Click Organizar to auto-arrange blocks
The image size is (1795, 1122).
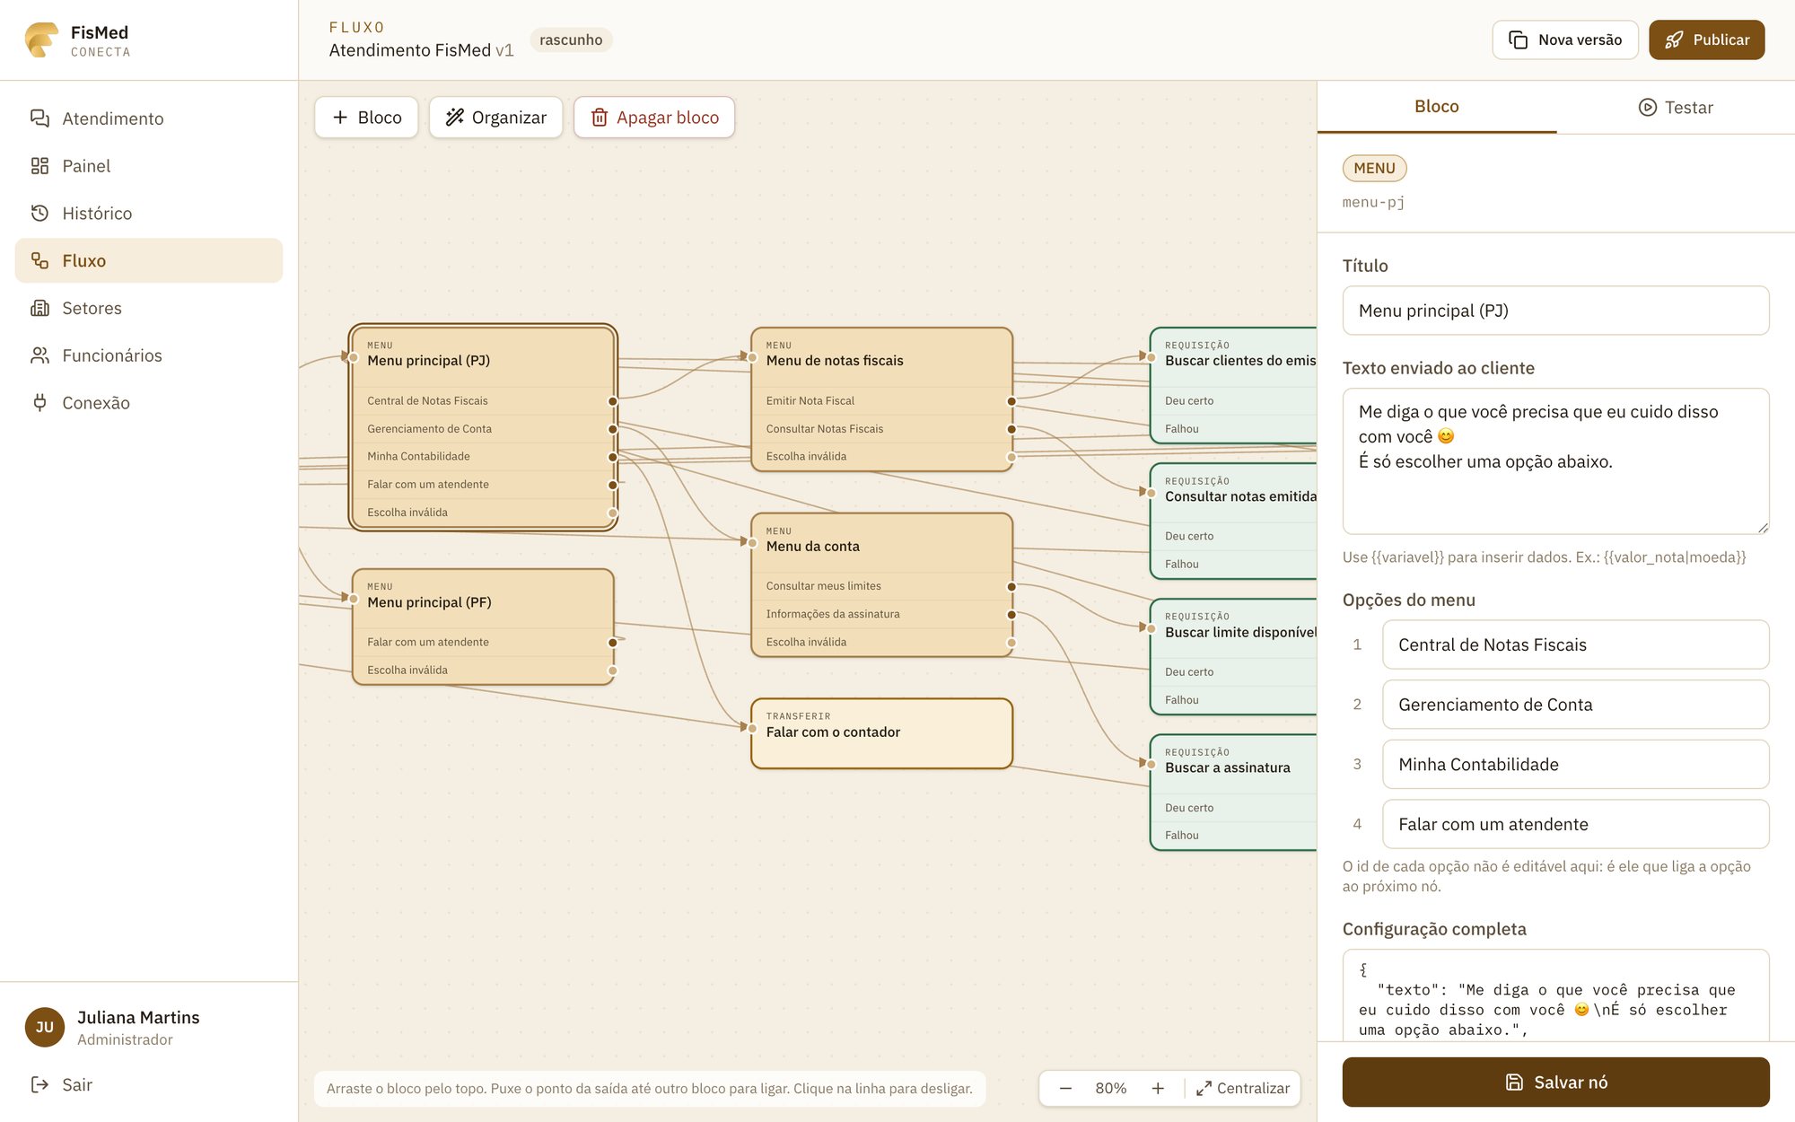click(x=495, y=118)
